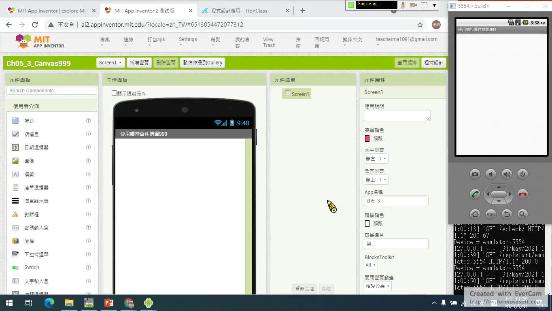Select the Image component icon
552x311 pixels.
[15, 161]
